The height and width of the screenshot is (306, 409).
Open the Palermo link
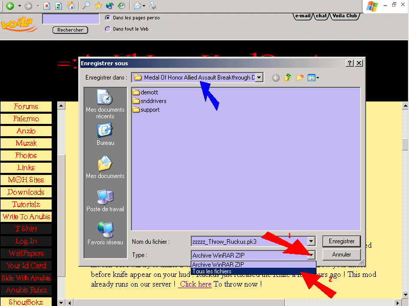point(26,119)
